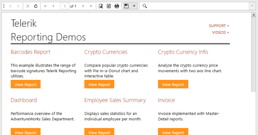Go to the next page
258x135 pixels.
click(83, 6)
